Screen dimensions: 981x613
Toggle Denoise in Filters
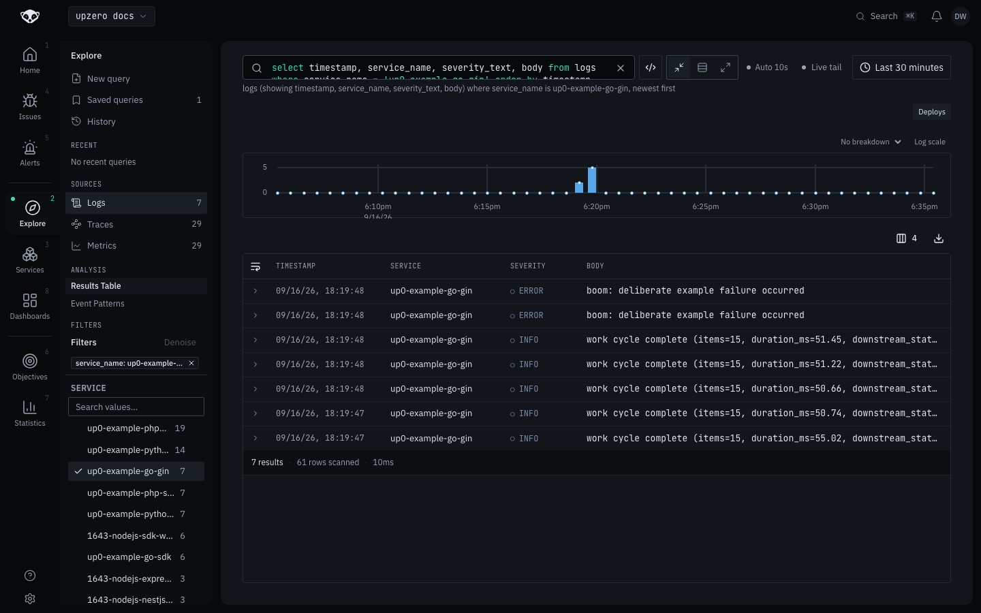pyautogui.click(x=180, y=343)
